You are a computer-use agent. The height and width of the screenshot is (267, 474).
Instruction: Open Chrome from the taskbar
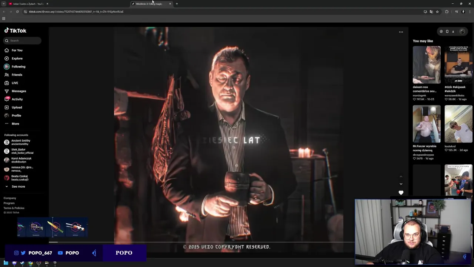click(x=30, y=263)
